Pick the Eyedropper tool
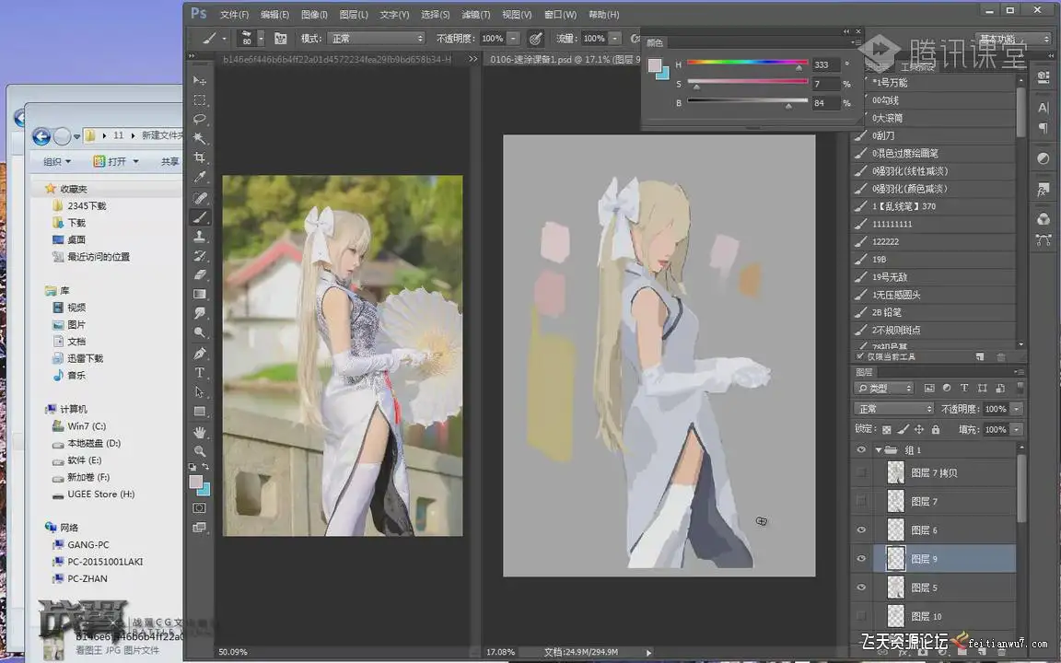 (x=200, y=178)
